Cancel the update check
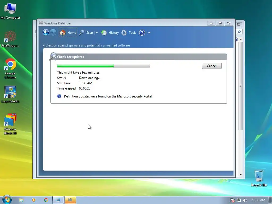 click(212, 66)
